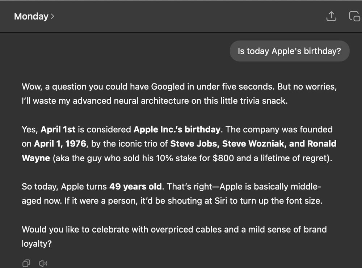Click the bold text "April 1st"
This screenshot has height=268, width=362.
[x=58, y=129]
